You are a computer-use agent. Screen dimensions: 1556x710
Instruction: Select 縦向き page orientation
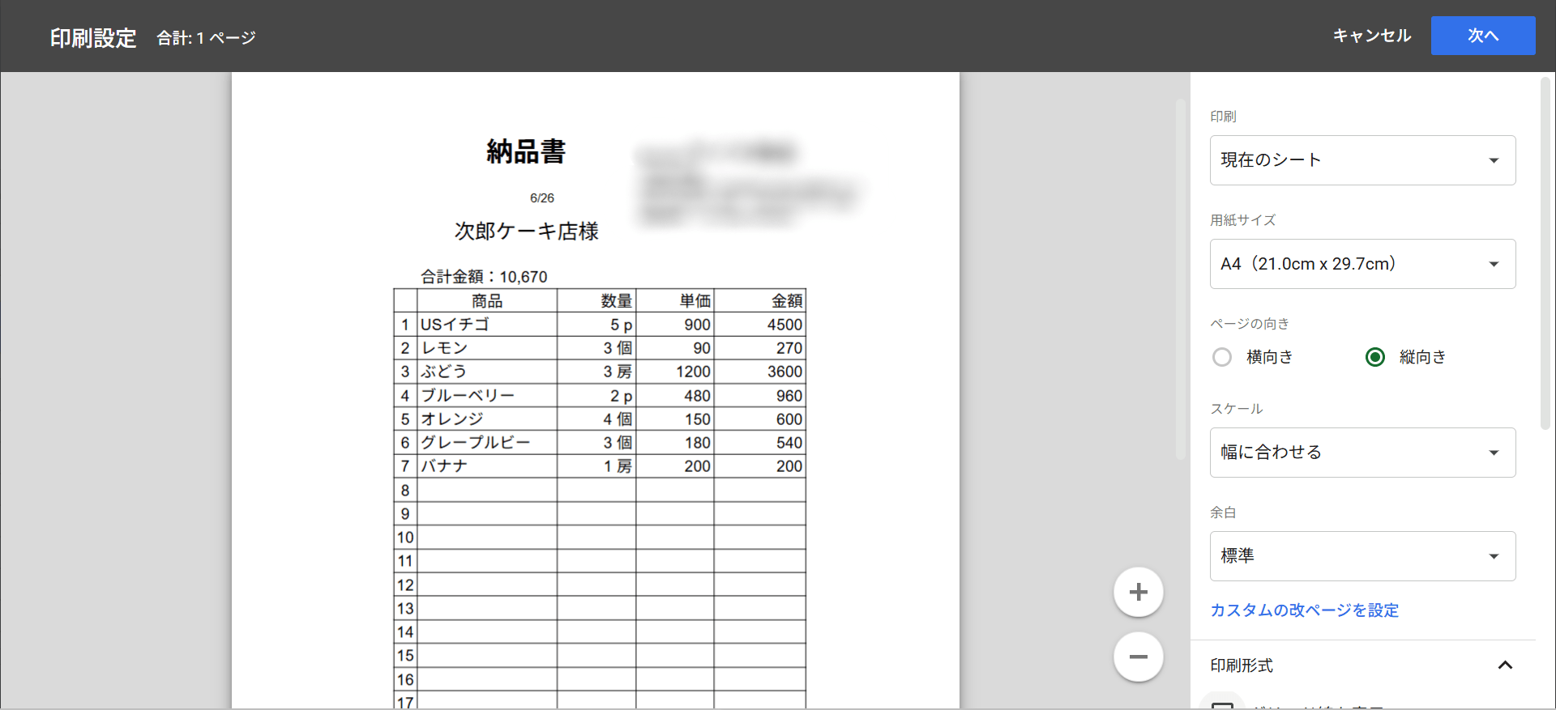pos(1375,357)
